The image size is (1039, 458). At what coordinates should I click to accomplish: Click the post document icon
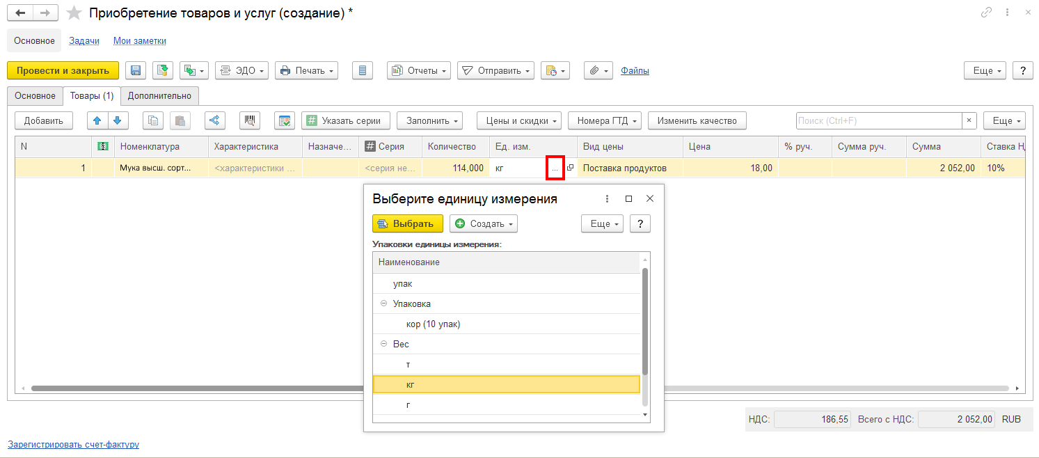click(x=163, y=70)
